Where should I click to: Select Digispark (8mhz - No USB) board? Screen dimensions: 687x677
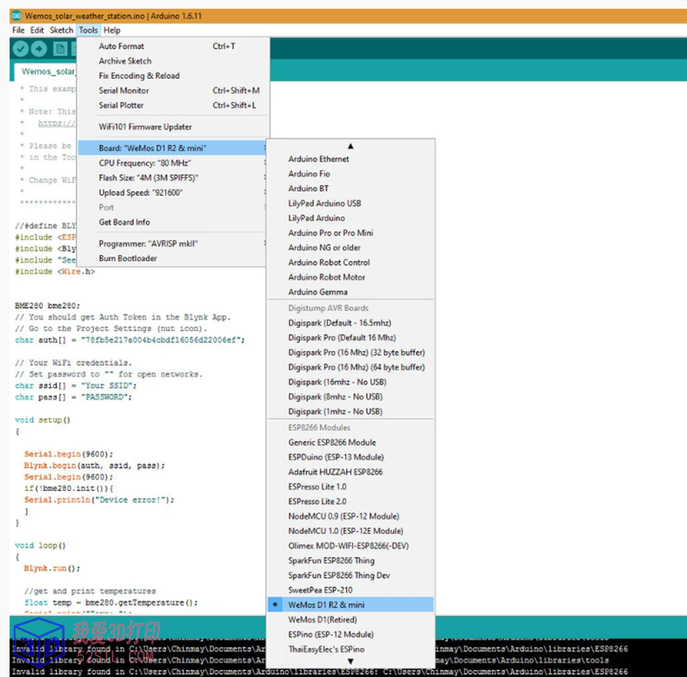coord(350,396)
